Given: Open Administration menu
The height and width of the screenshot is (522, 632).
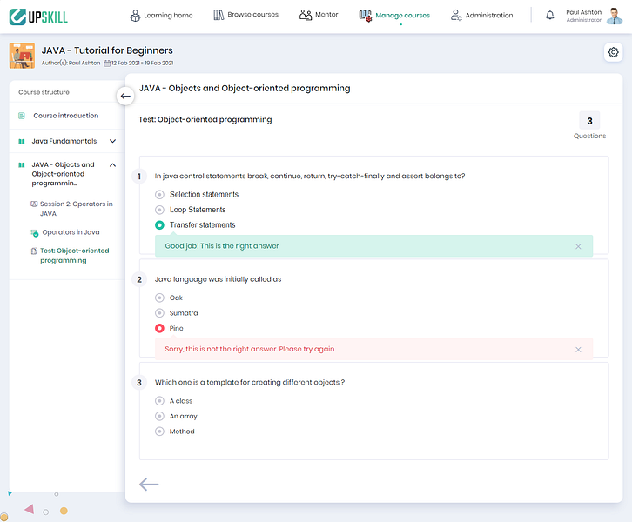Looking at the screenshot, I should click(x=481, y=16).
